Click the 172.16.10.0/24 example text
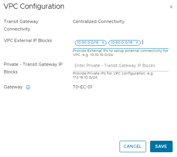Screen dimensions: 177x157 coord(85,77)
